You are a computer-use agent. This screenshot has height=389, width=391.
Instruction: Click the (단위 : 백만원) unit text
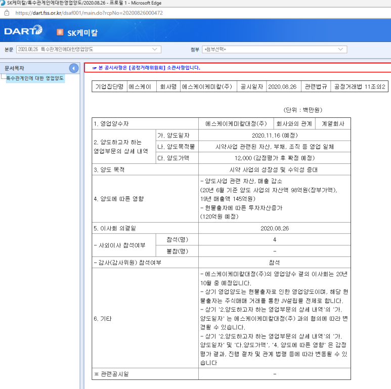tap(302, 110)
